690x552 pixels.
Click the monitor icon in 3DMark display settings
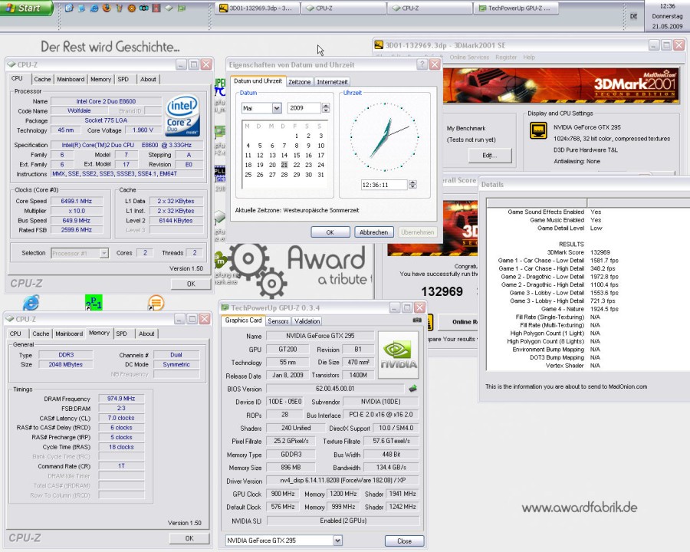click(538, 130)
